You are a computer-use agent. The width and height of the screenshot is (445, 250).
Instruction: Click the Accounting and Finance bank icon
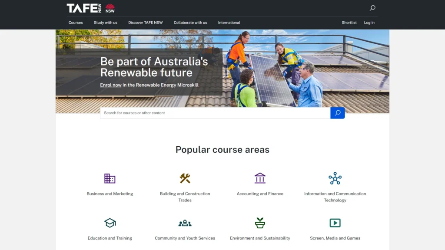pos(260,178)
